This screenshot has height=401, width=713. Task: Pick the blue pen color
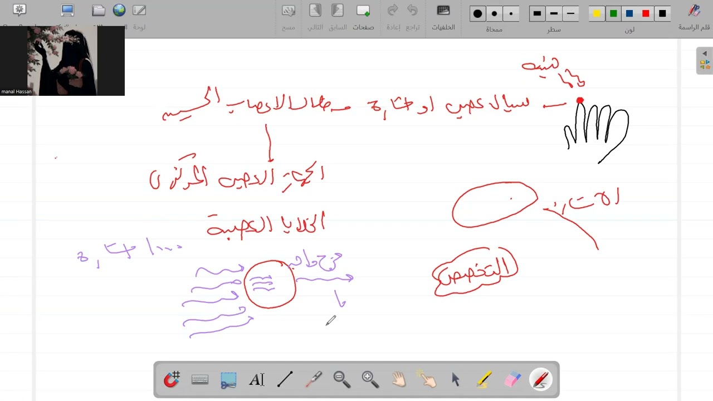[x=629, y=13]
